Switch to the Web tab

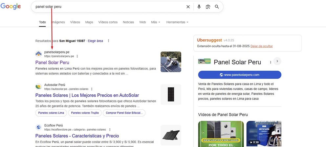(x=142, y=22)
